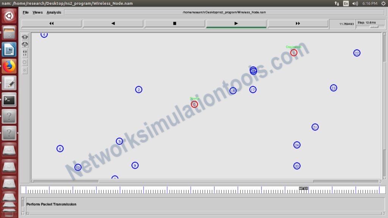
Task: Toggle sound via the volume indicator
Action: click(354, 3)
